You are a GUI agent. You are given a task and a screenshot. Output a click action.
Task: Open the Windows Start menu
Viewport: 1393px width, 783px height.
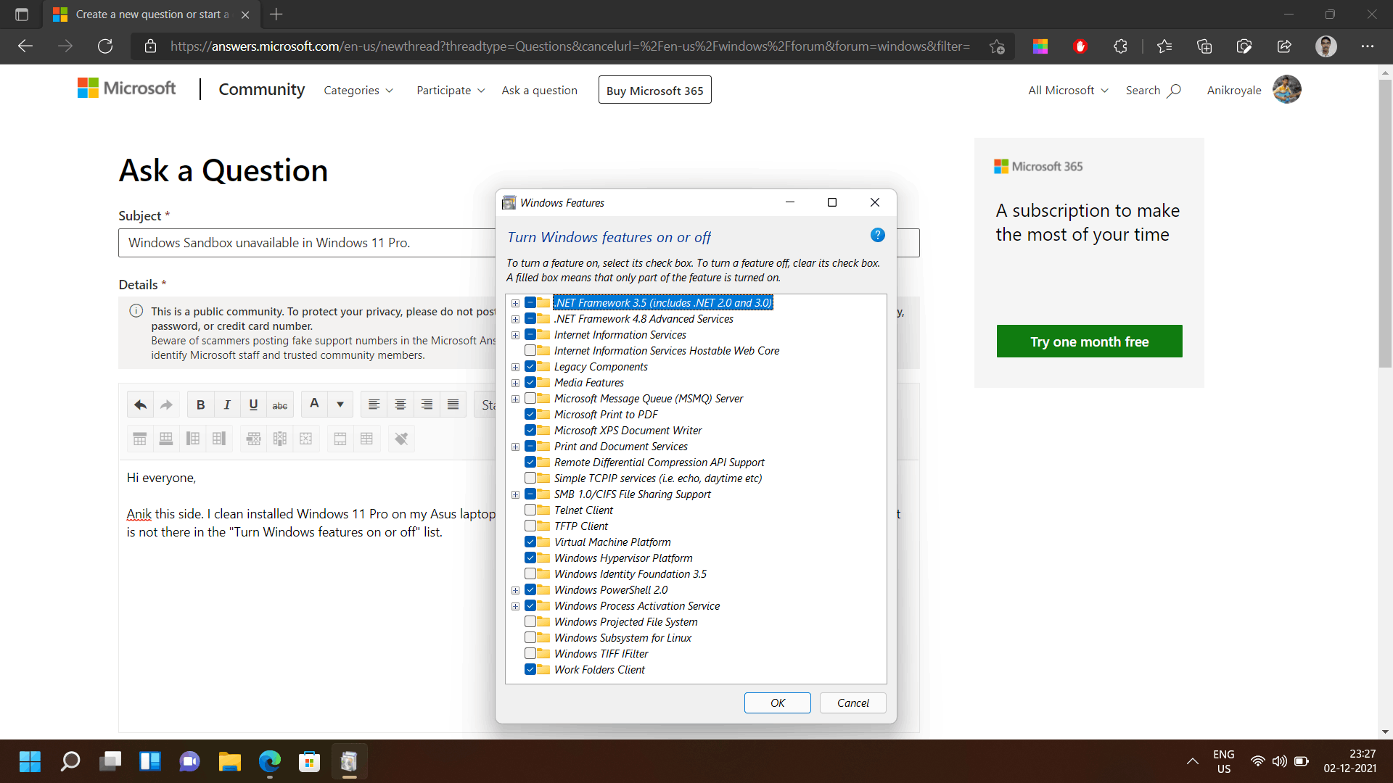30,761
